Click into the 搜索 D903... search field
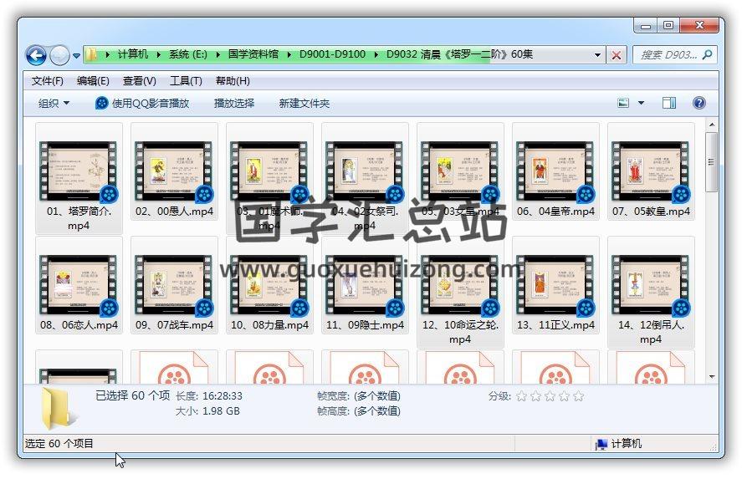The image size is (742, 479). 668,55
